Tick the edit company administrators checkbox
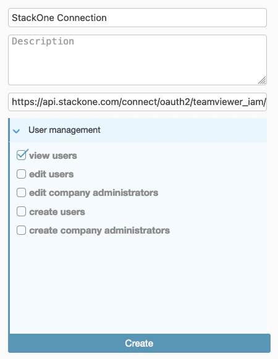This screenshot has width=278, height=359. click(21, 193)
